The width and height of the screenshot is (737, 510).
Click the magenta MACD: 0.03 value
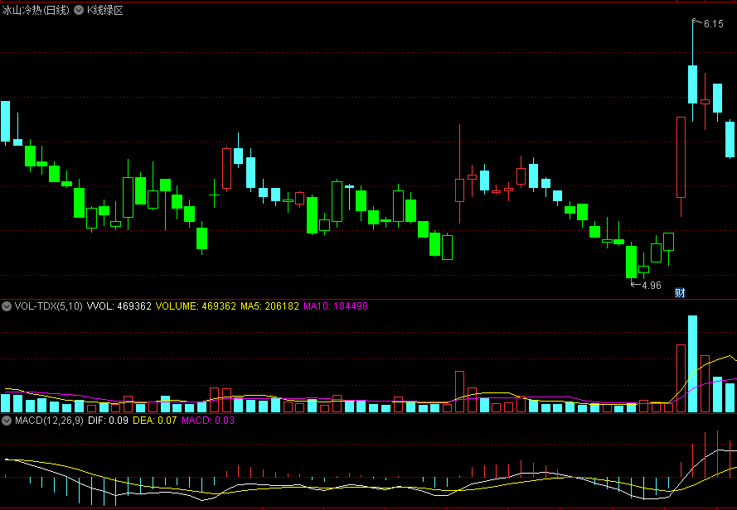208,421
